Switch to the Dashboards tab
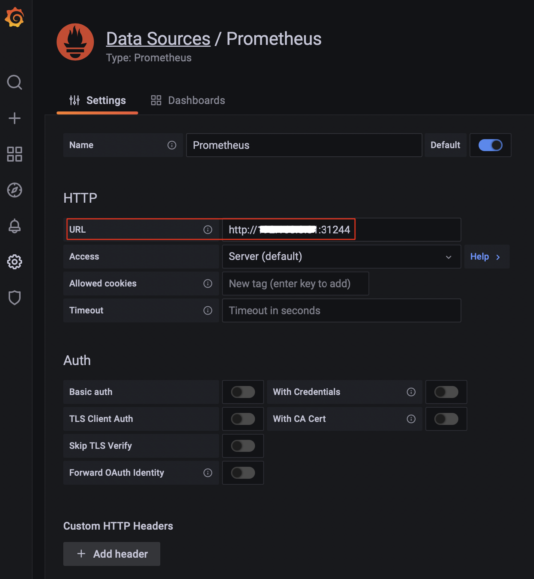This screenshot has width=534, height=579. [x=188, y=100]
